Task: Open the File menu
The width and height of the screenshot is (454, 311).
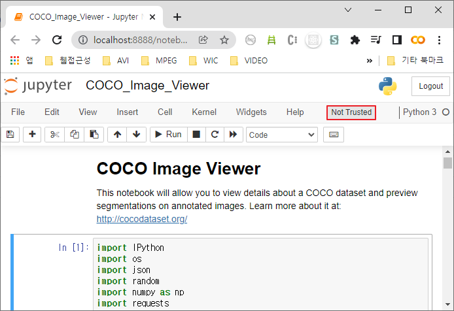Action: coord(18,112)
